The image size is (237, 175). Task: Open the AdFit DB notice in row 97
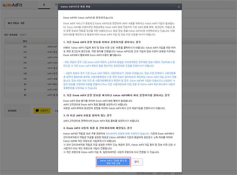click(52, 90)
